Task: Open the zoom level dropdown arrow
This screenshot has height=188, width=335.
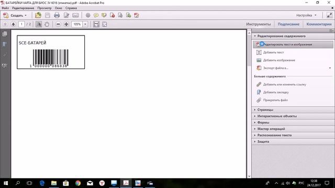Action: pos(85,24)
